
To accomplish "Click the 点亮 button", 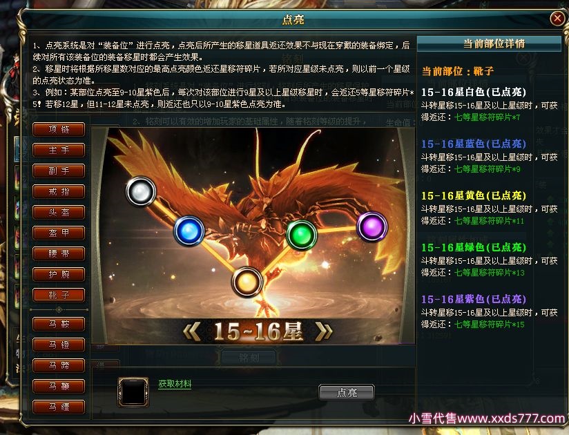I will coord(347,392).
